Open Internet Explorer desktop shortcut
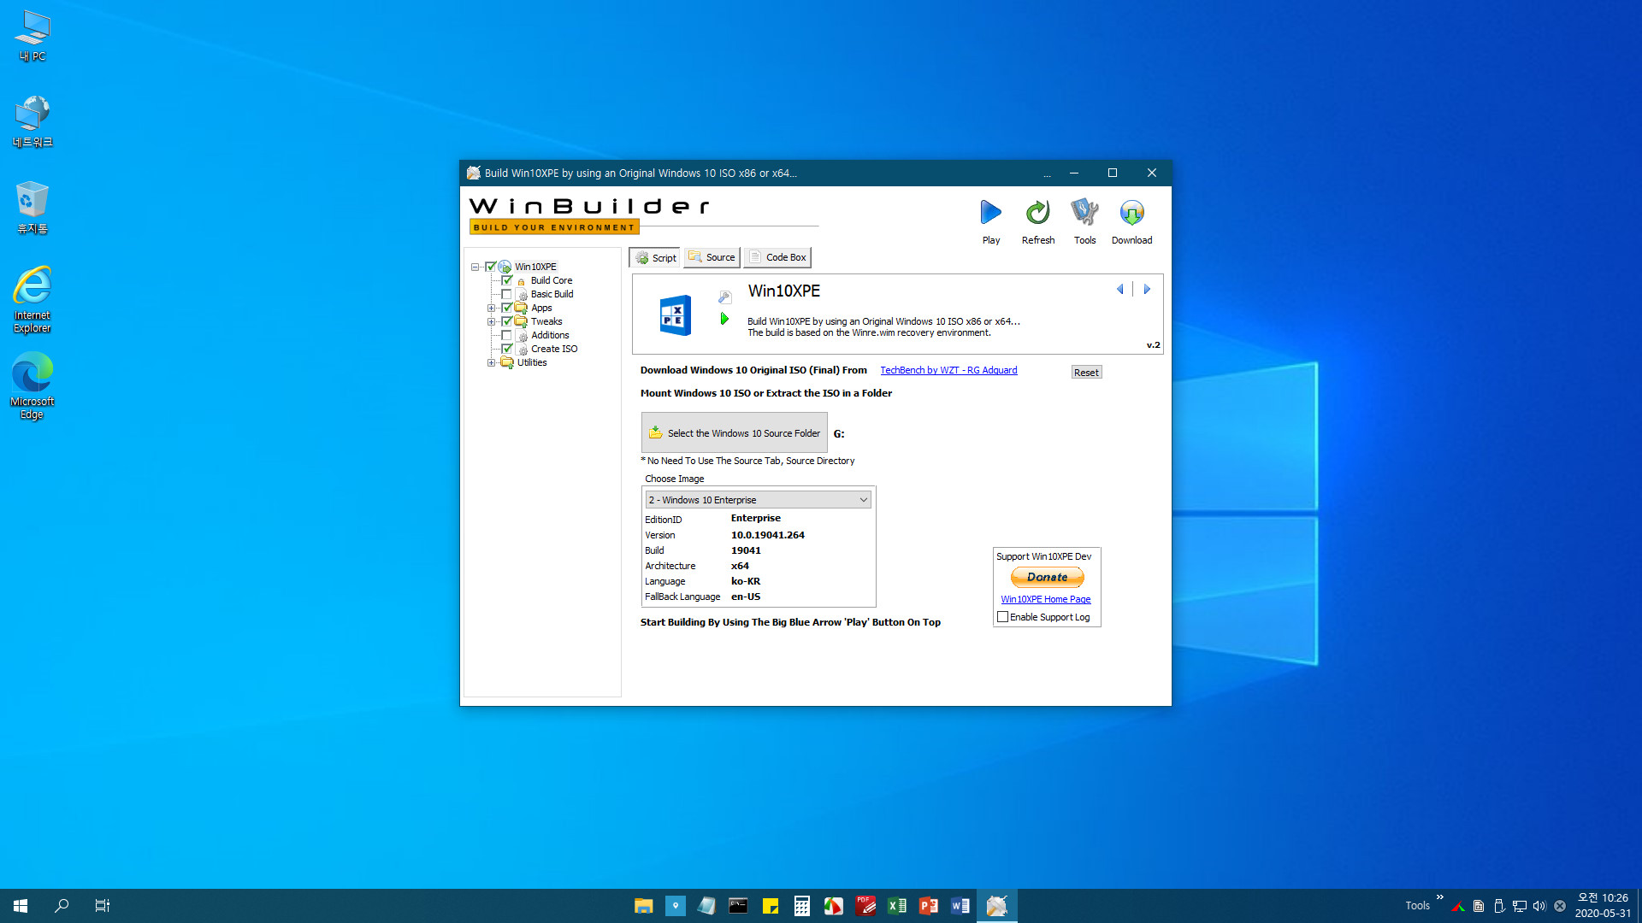 click(32, 299)
